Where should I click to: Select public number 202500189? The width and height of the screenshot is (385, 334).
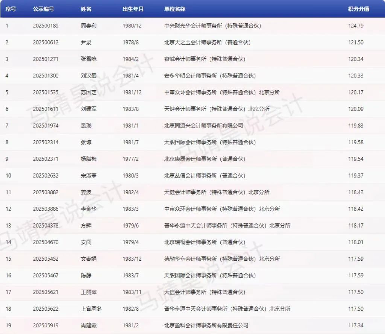point(45,26)
